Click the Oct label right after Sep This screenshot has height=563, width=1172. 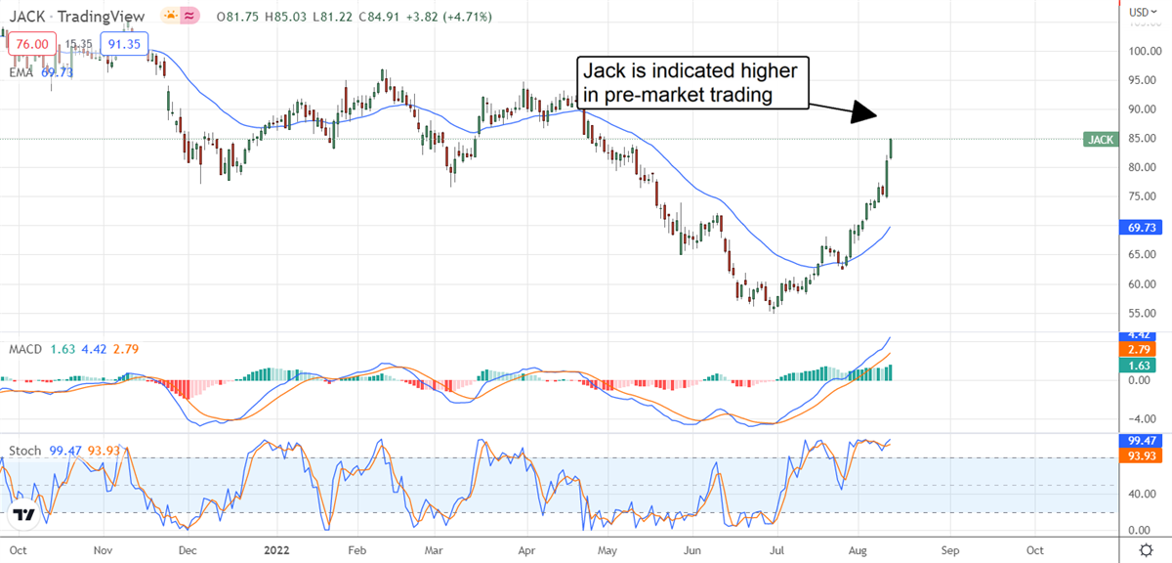(x=1034, y=549)
